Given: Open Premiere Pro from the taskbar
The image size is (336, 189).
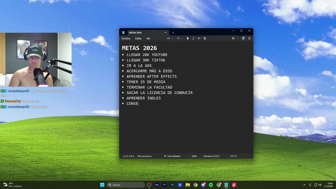Looking at the screenshot, I should tap(165, 185).
